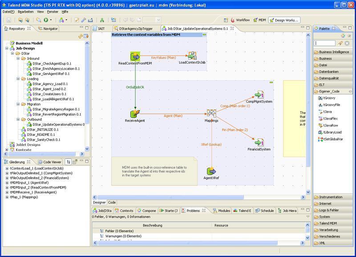Open the Hilfe menu
356x257 pixels.
(65, 12)
